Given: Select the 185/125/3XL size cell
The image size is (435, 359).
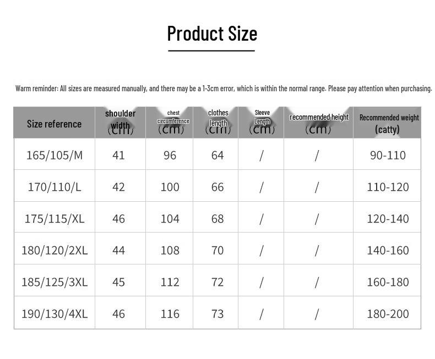Looking at the screenshot, I should click(55, 282).
